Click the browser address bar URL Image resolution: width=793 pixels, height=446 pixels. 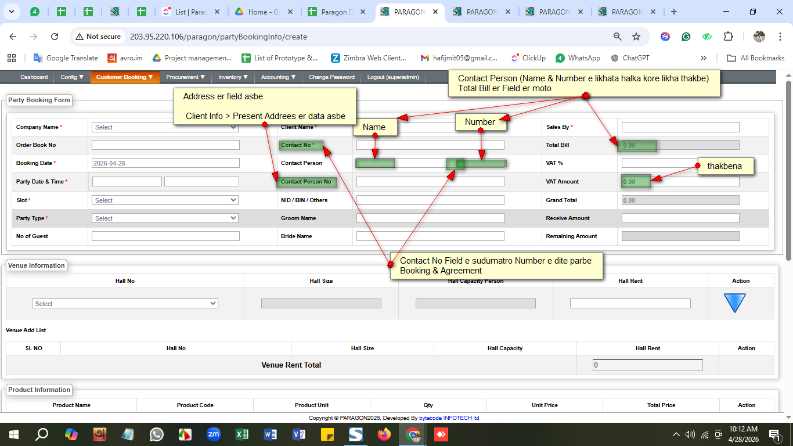(218, 37)
